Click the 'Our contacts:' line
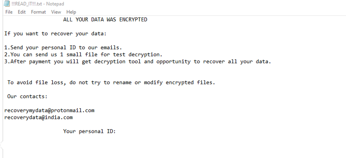This screenshot has width=346, height=158. pos(28,96)
